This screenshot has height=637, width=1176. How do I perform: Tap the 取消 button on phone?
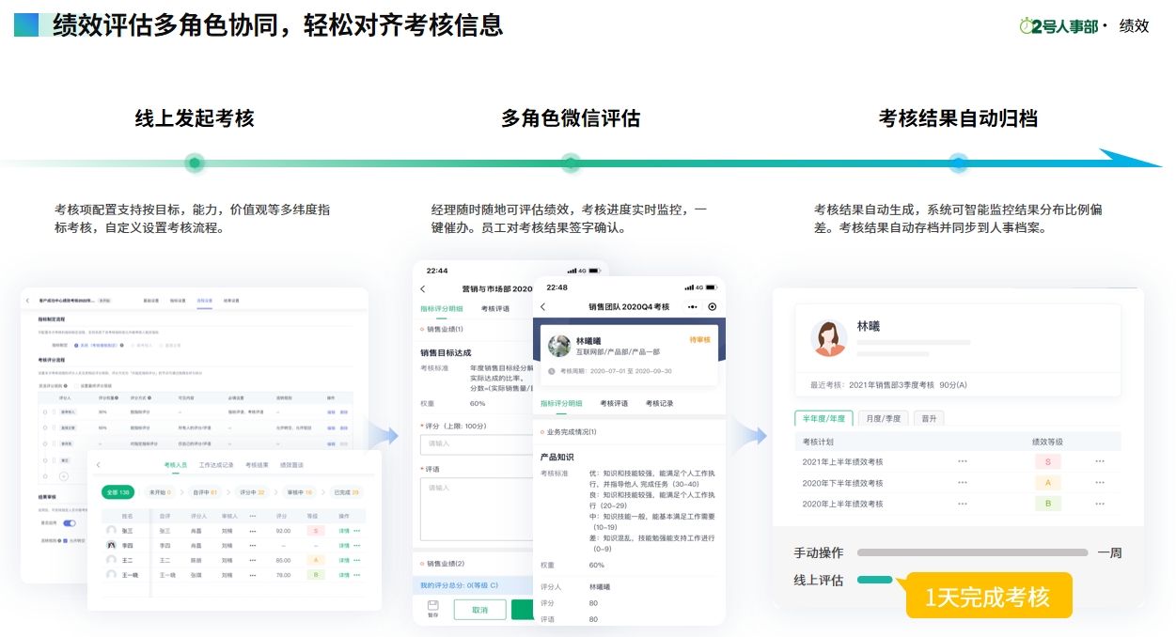pos(480,610)
